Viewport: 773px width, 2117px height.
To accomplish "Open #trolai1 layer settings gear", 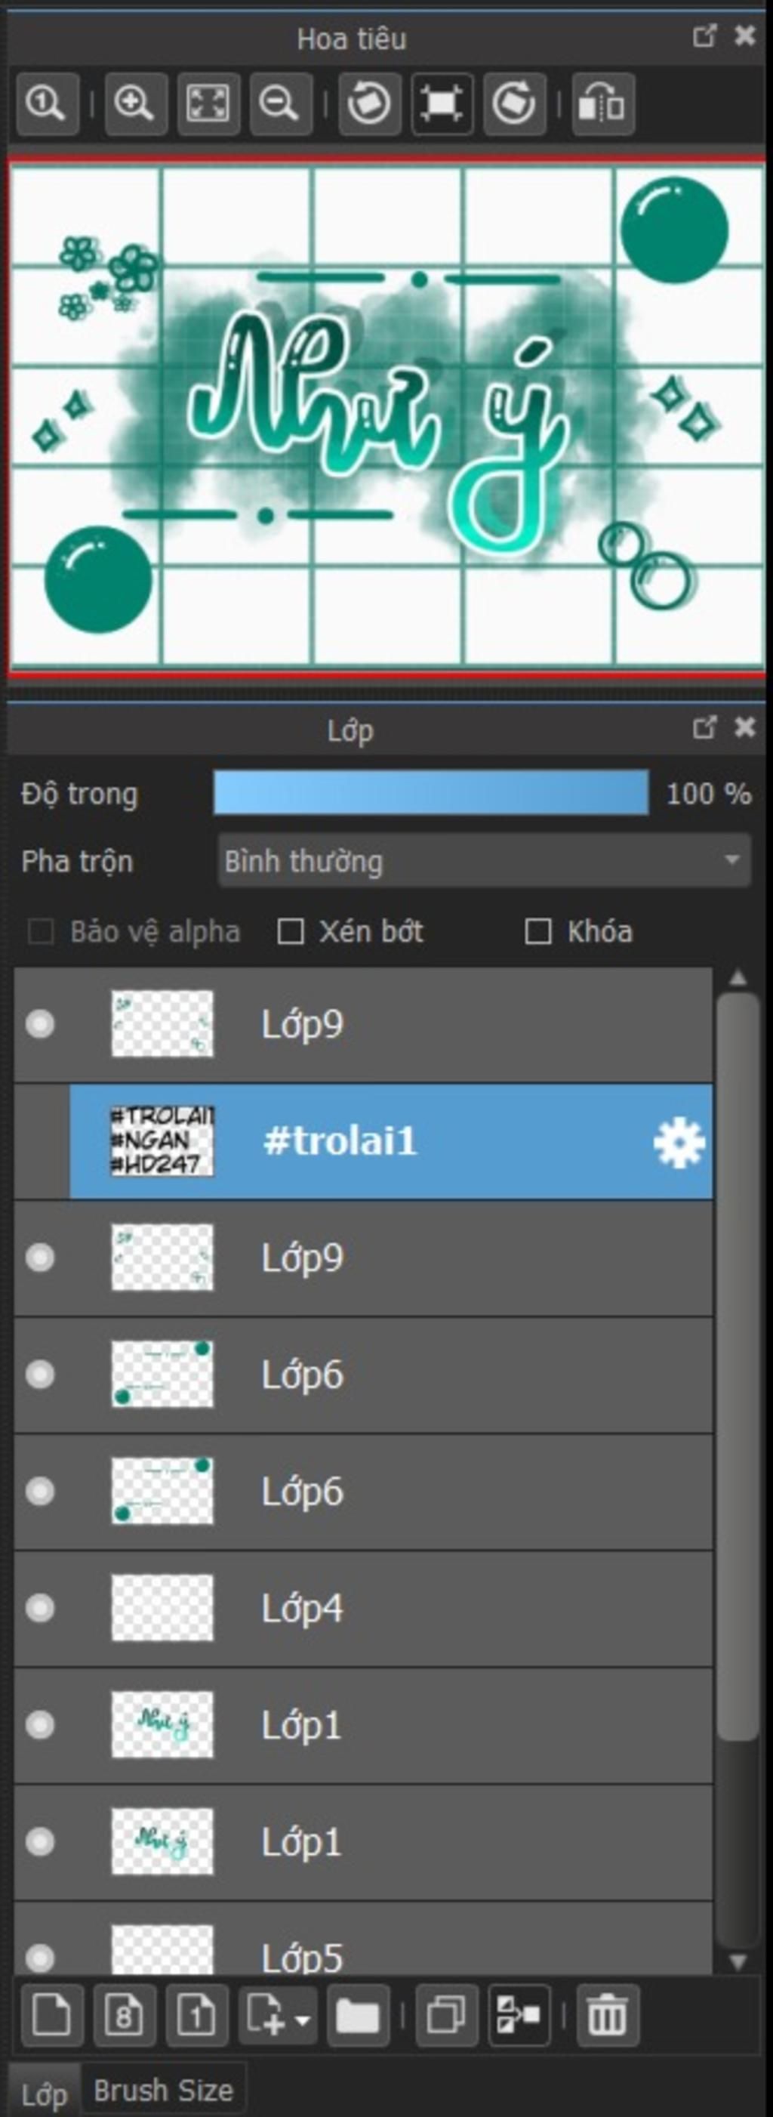I will (679, 1142).
